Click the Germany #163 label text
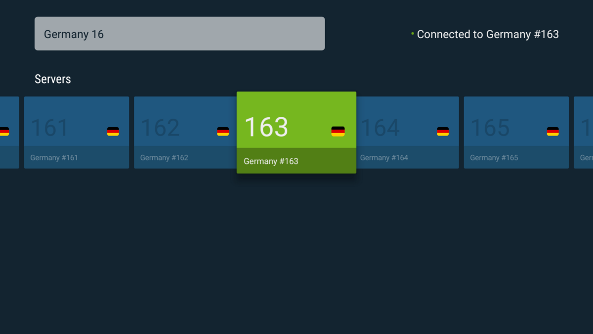The width and height of the screenshot is (593, 334). [x=271, y=161]
